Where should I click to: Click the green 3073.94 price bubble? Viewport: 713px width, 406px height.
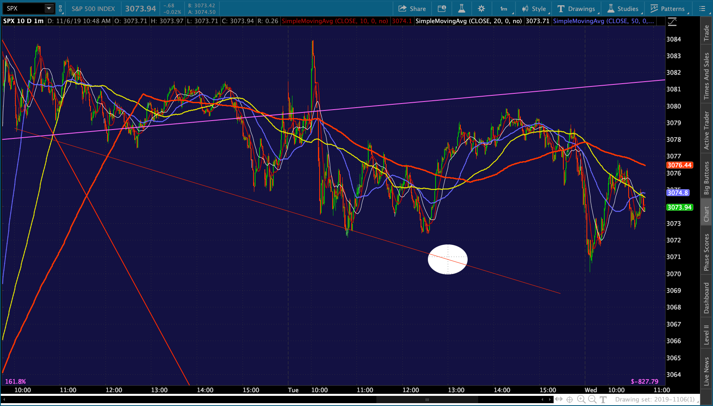tap(680, 207)
